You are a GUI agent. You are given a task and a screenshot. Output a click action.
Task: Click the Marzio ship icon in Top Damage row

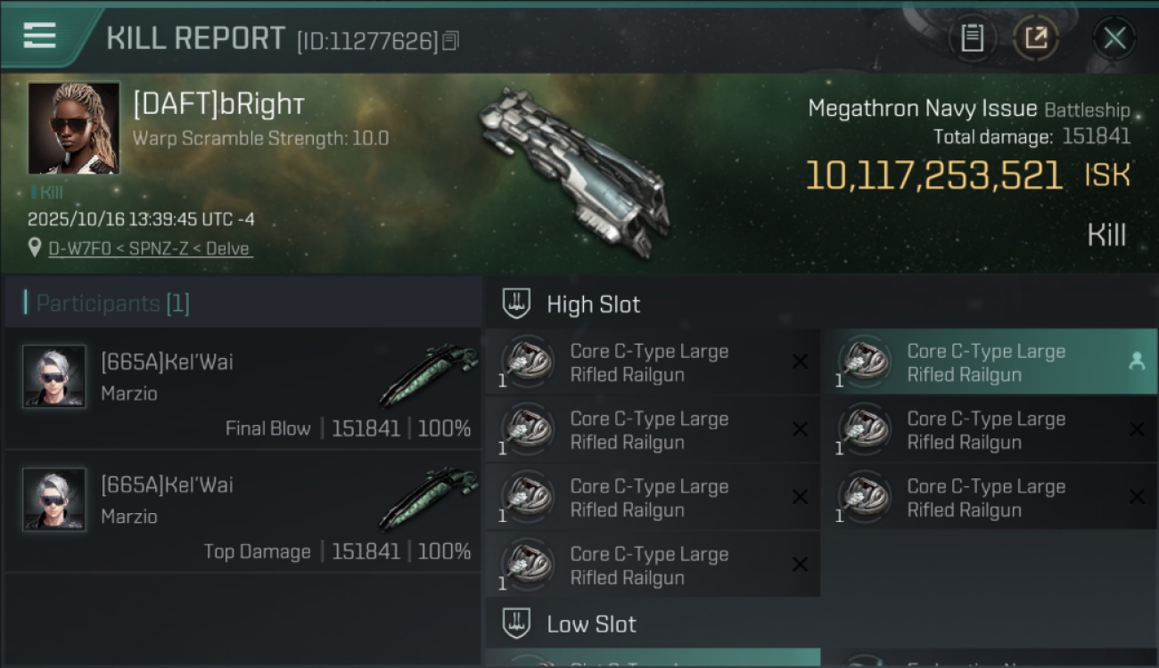click(x=429, y=499)
